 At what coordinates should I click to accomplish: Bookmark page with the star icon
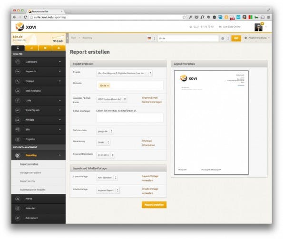[184, 17]
